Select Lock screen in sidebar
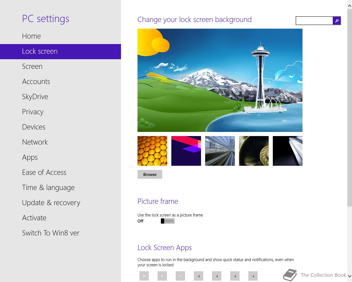The height and width of the screenshot is (282, 352). (x=61, y=51)
